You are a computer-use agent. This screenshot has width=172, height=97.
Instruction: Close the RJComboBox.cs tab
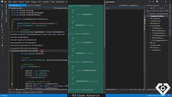tap(25, 5)
